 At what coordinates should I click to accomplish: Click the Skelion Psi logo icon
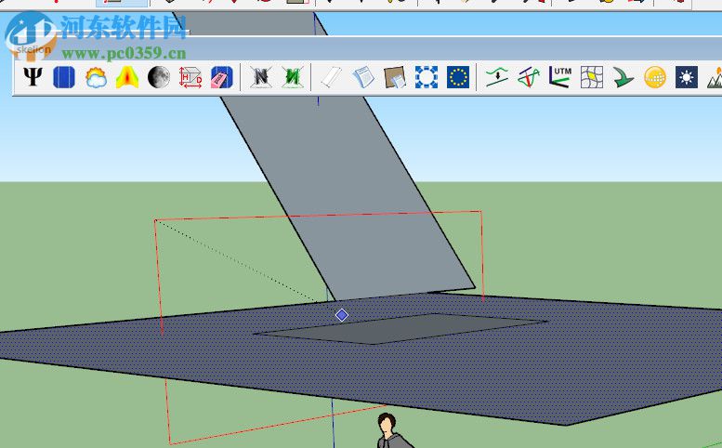[33, 77]
